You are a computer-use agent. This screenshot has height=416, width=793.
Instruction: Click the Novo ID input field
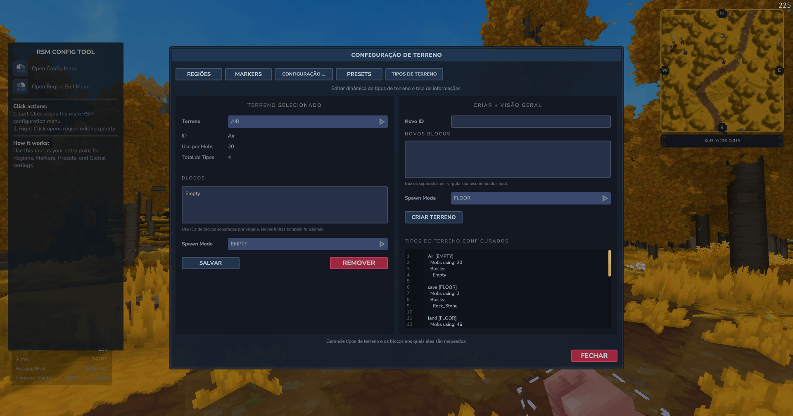531,122
